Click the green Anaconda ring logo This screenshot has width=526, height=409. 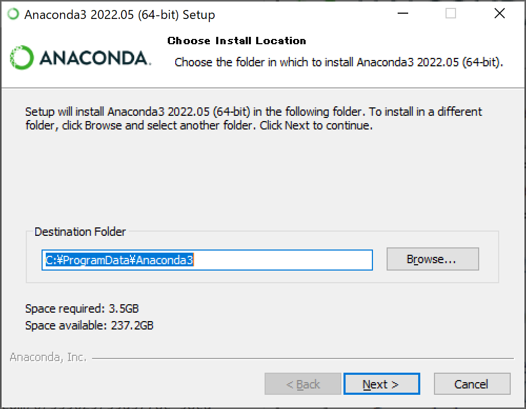(22, 58)
